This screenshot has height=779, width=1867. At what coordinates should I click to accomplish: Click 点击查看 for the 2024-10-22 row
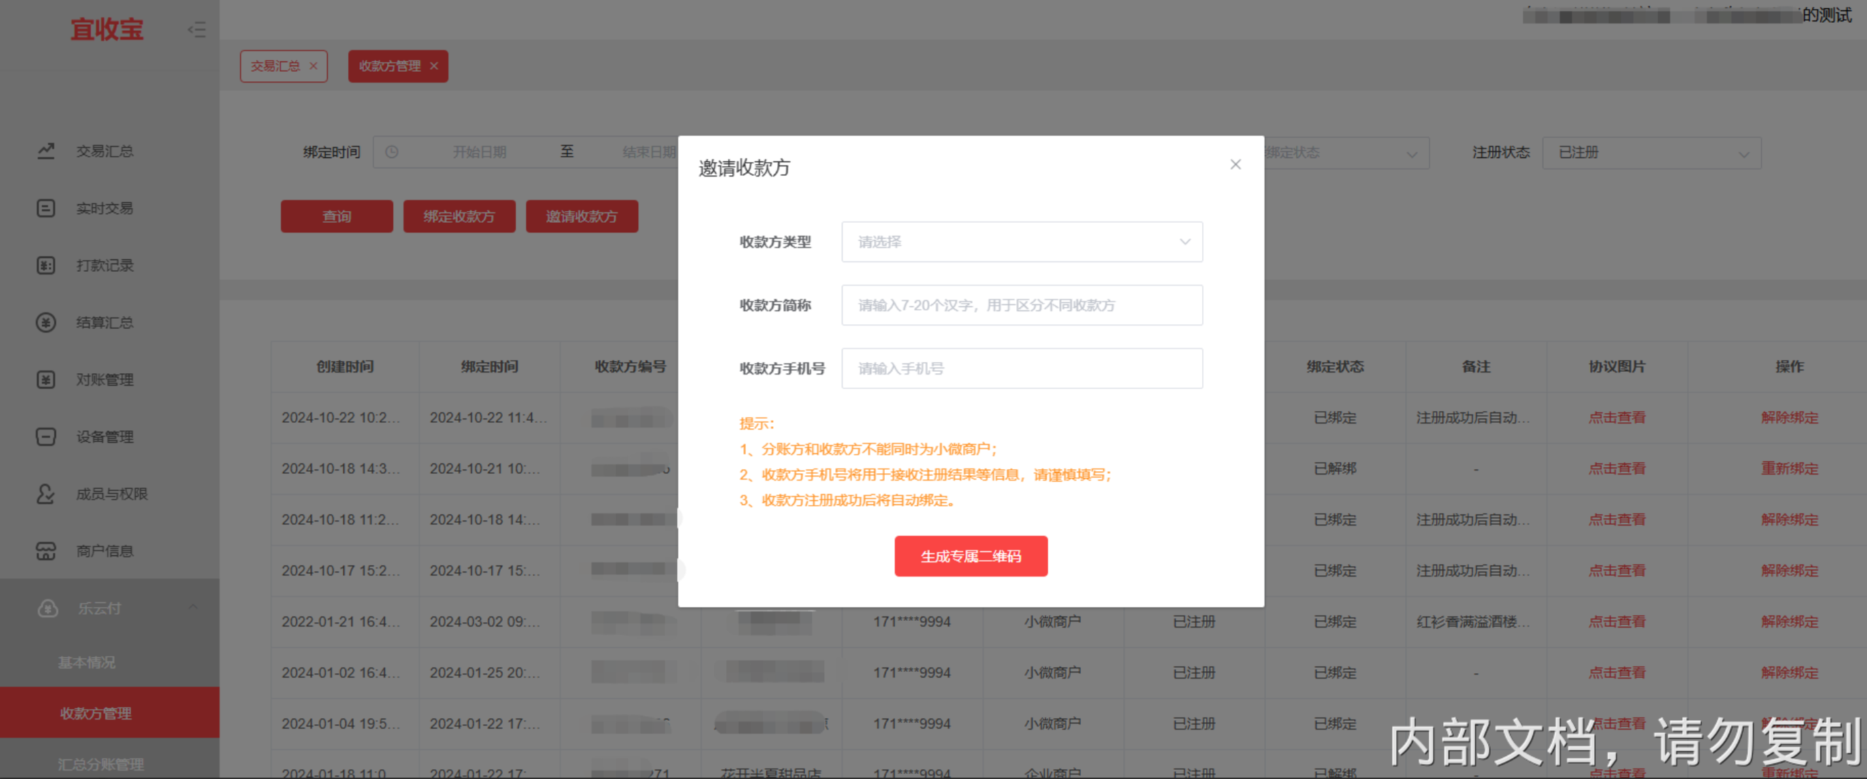pos(1617,418)
